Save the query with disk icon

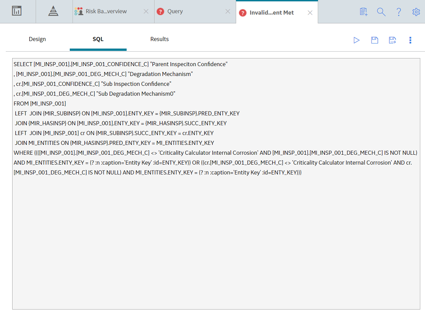pos(375,40)
